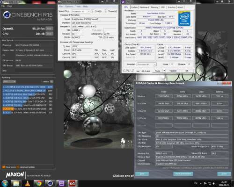Click the volume speaker tray icon

[214, 184]
